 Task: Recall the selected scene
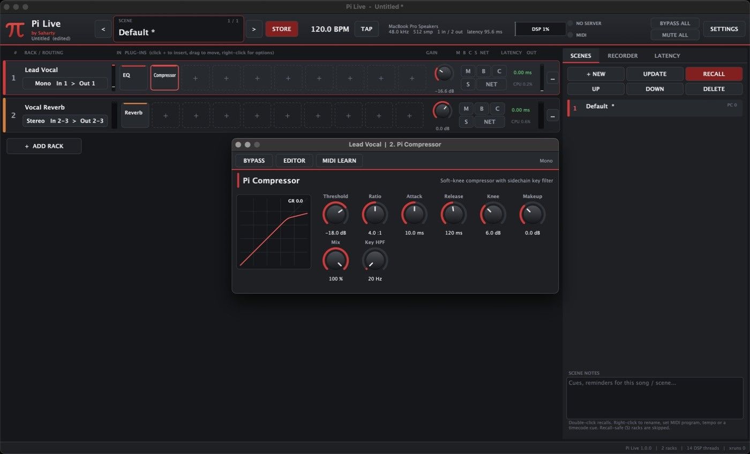tap(714, 74)
